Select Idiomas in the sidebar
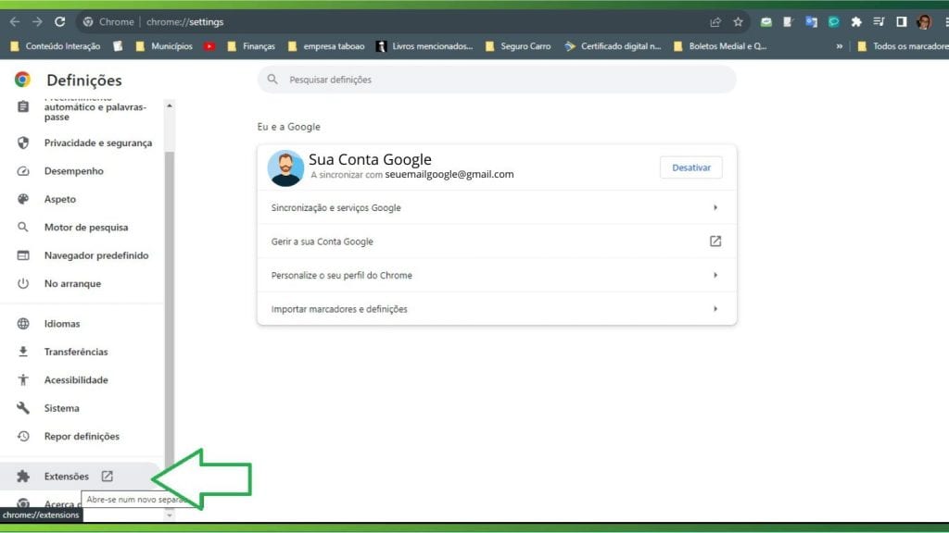The height and width of the screenshot is (533, 949). pos(62,323)
